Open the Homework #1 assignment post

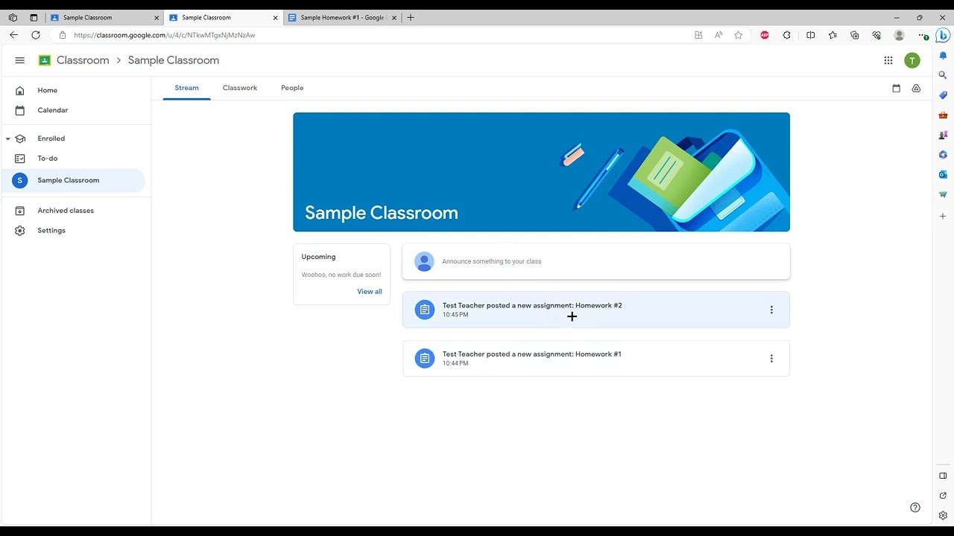(596, 358)
